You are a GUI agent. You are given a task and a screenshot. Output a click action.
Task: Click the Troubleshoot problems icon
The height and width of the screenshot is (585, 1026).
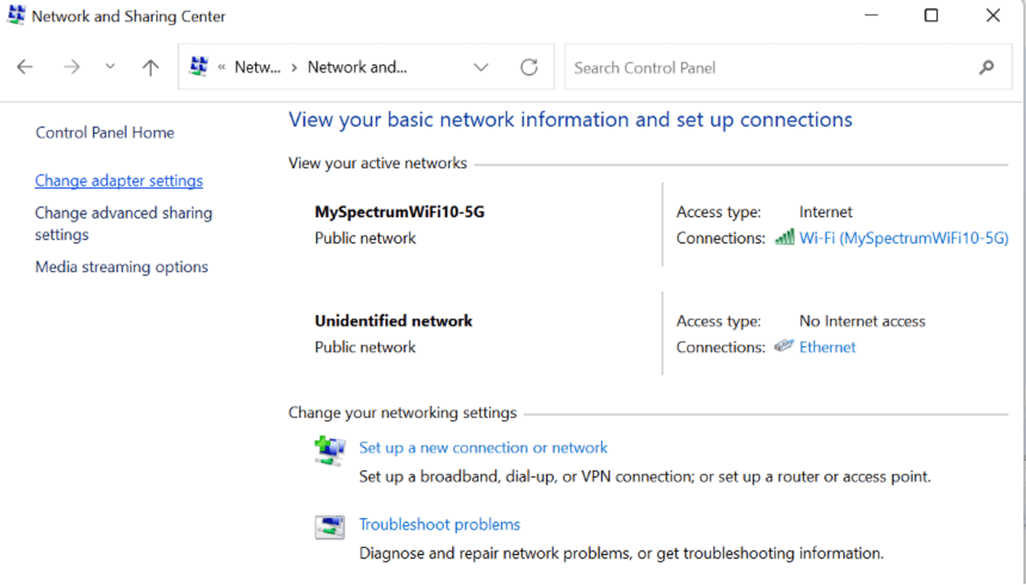330,527
